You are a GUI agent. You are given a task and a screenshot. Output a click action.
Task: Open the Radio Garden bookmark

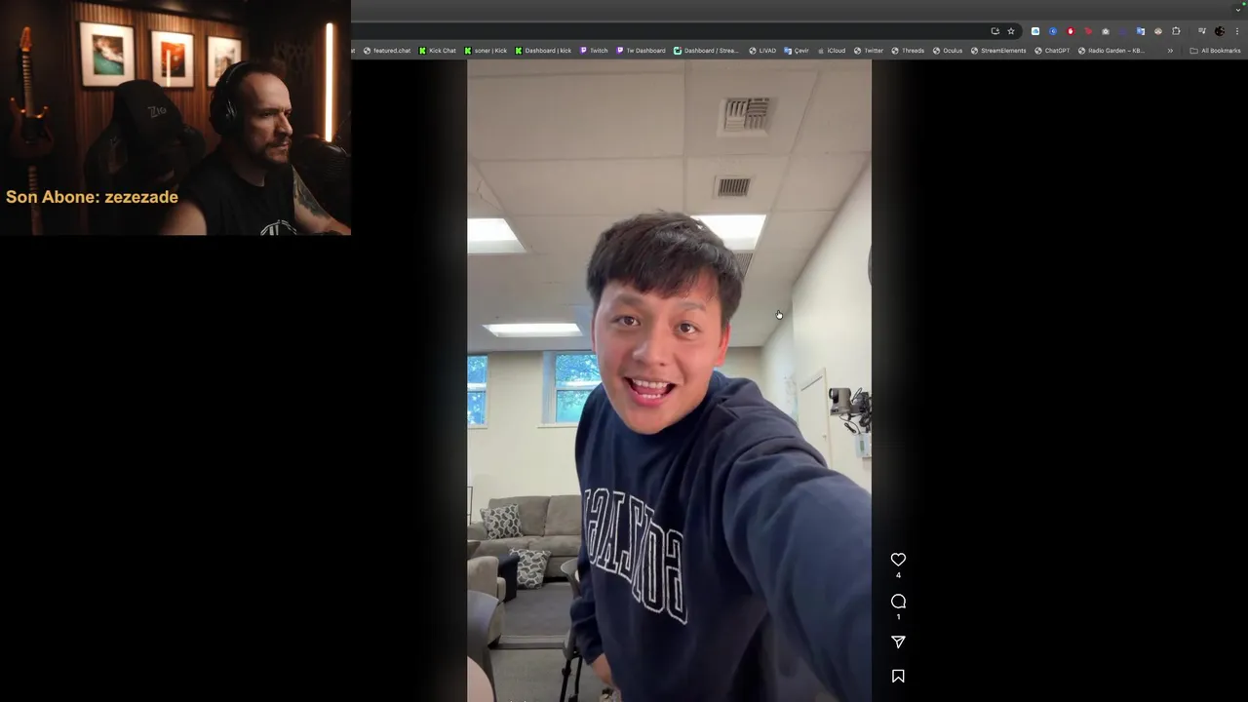pos(1111,51)
